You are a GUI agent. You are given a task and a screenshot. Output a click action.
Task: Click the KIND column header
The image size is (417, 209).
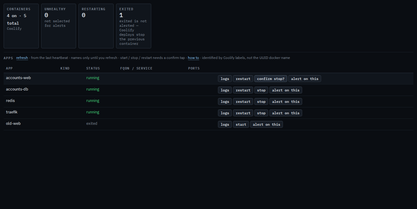point(65,69)
